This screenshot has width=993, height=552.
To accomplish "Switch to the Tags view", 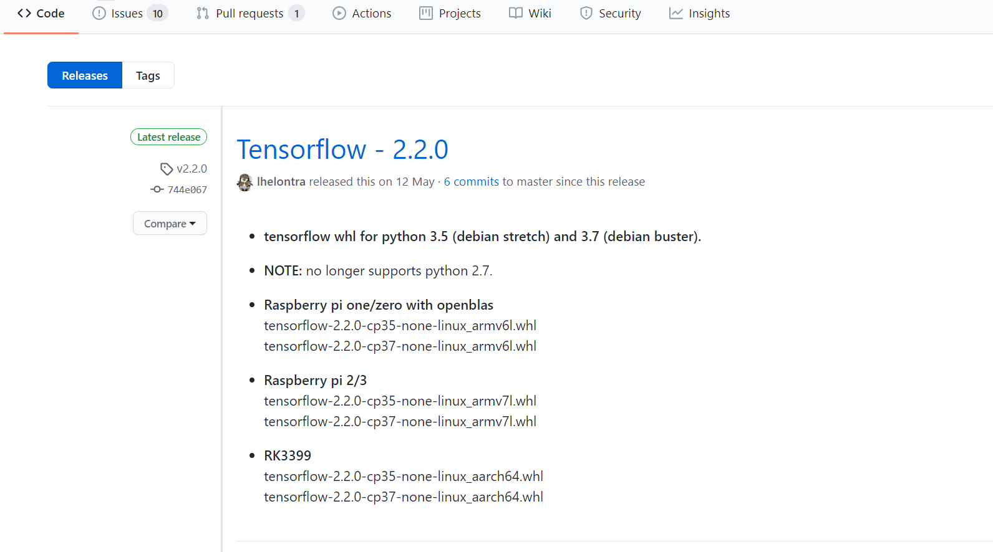I will pos(148,75).
